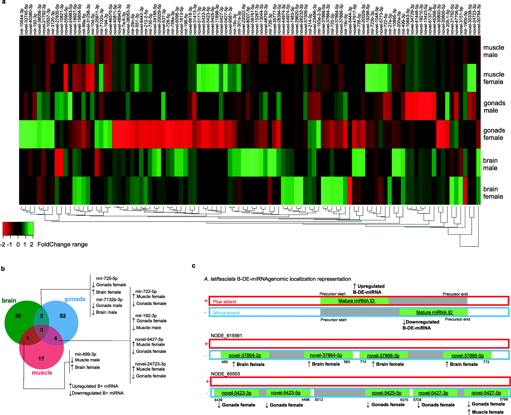Click 'Precursor end' below the minus strand
Viewport: 511px width, 415px height.
pos(457,319)
